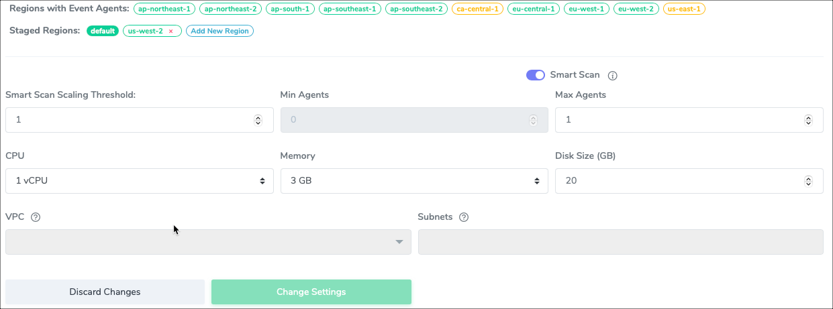
Task: Click the Disk Size stepper arrows
Action: tap(808, 181)
